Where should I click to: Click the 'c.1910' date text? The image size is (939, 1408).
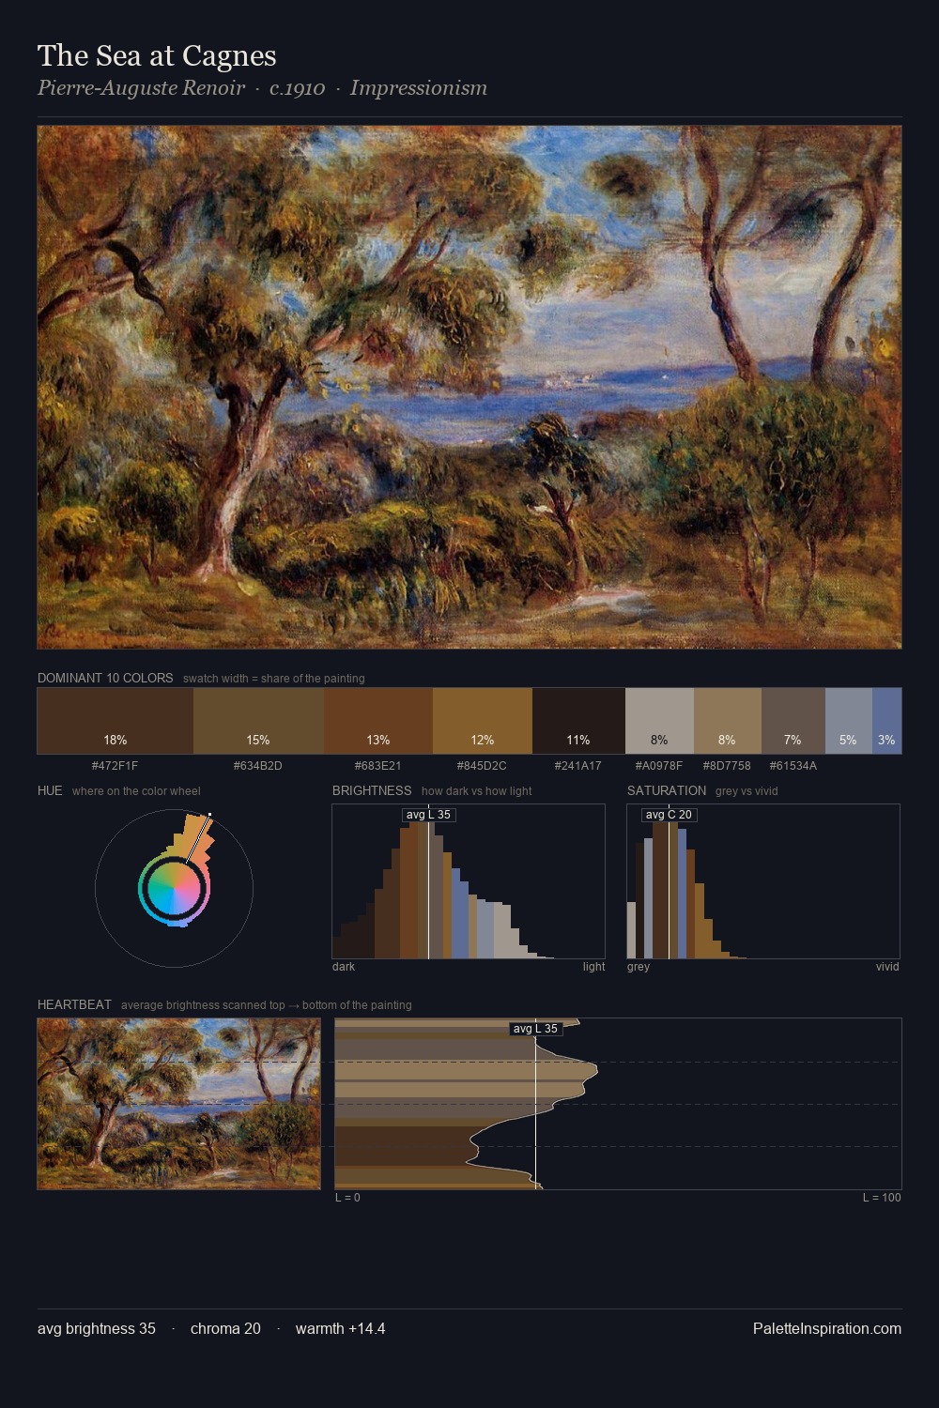coord(298,88)
